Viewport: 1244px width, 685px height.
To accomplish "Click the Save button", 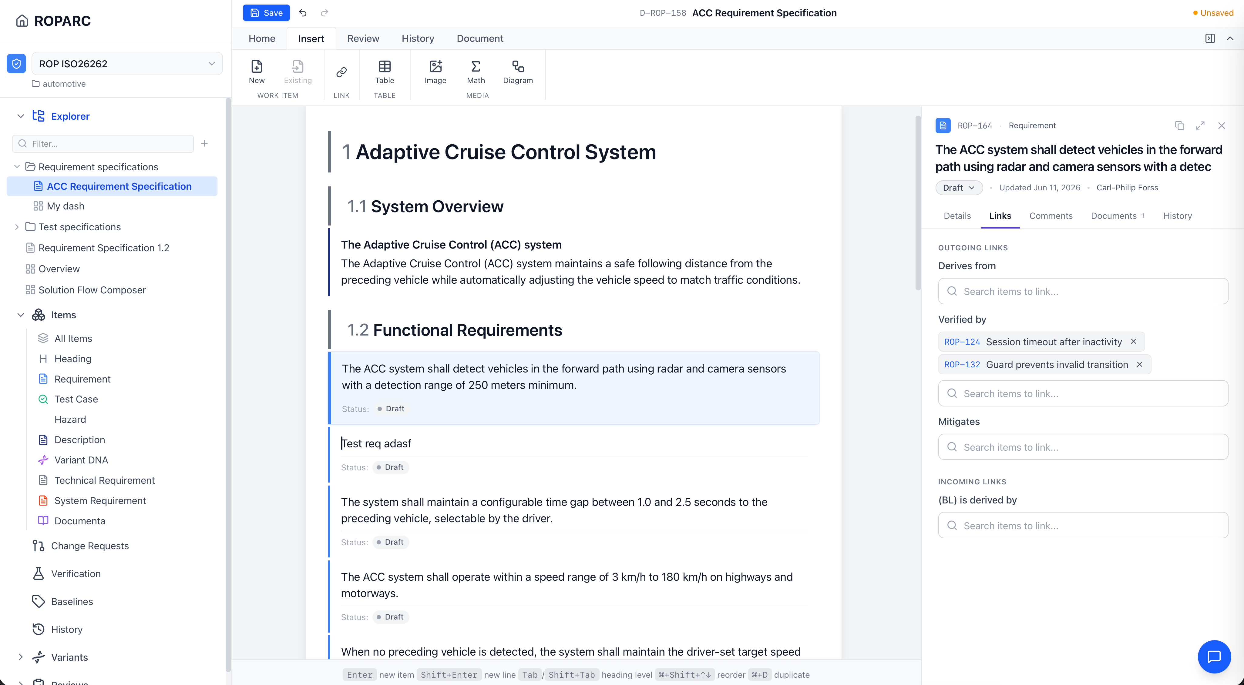I will coord(266,13).
